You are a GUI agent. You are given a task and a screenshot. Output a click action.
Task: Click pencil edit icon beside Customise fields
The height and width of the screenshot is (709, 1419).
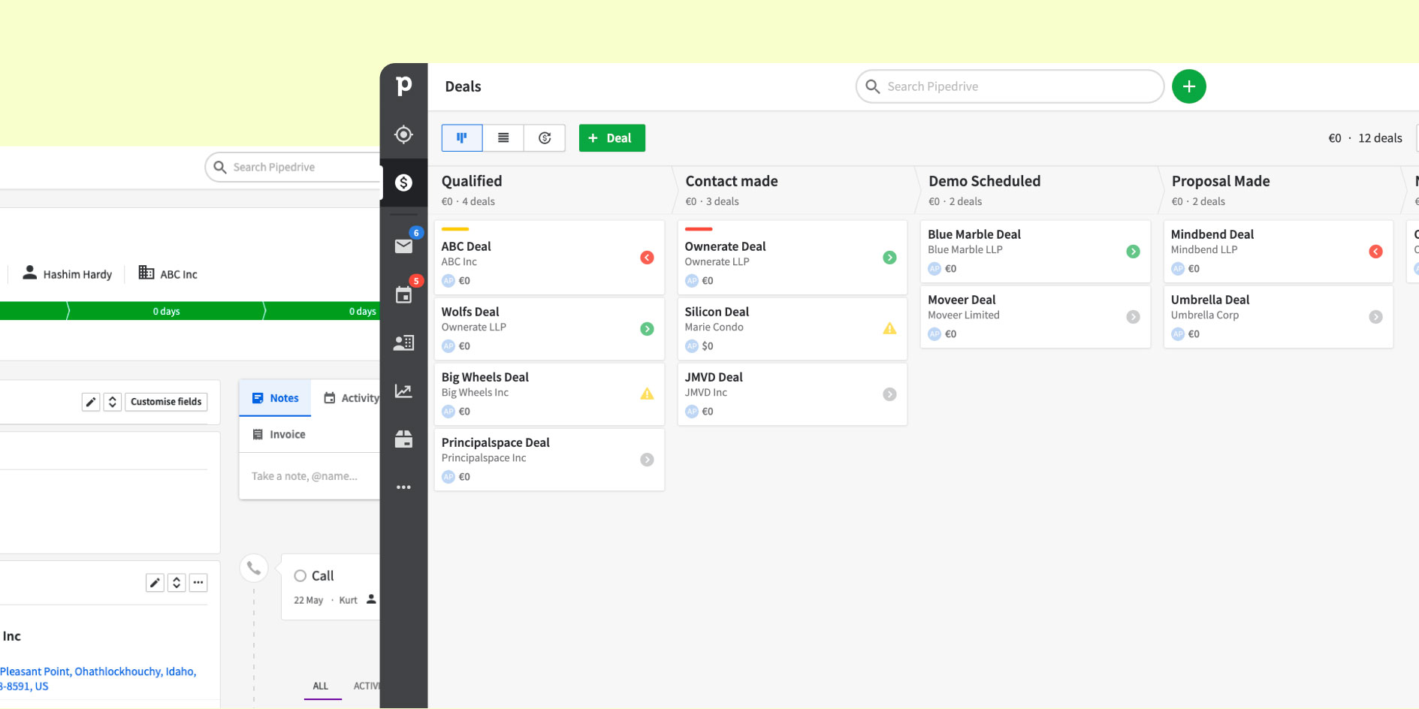pos(91,402)
